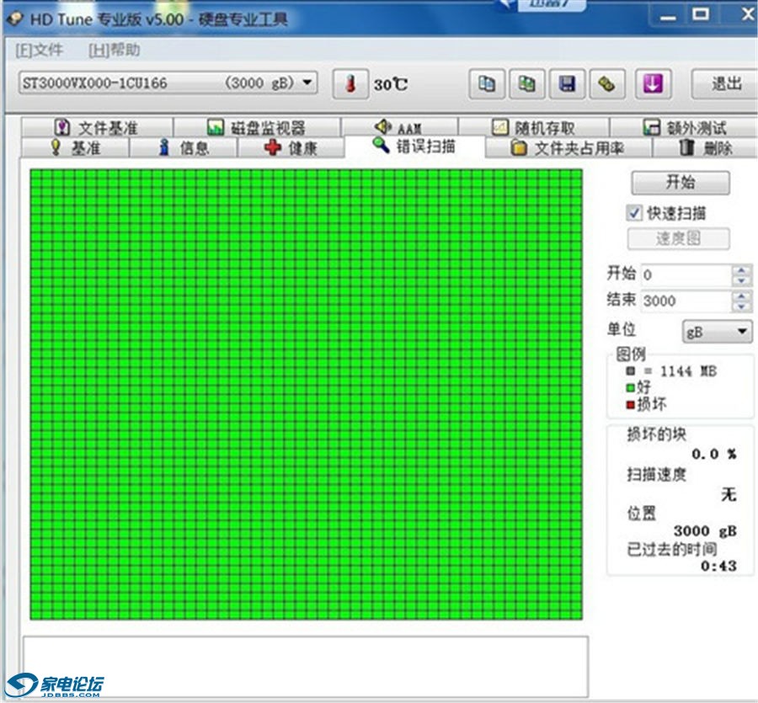Viewport: 758px width, 703px height.
Task: Uncheck the 快速扫描 checkbox
Action: point(634,213)
